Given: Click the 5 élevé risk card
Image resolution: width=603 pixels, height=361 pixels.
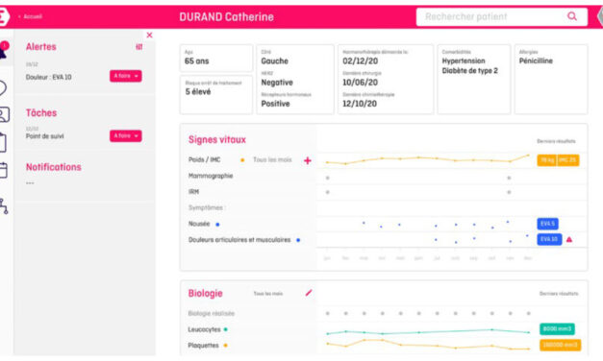Looking at the screenshot, I should pos(216,94).
